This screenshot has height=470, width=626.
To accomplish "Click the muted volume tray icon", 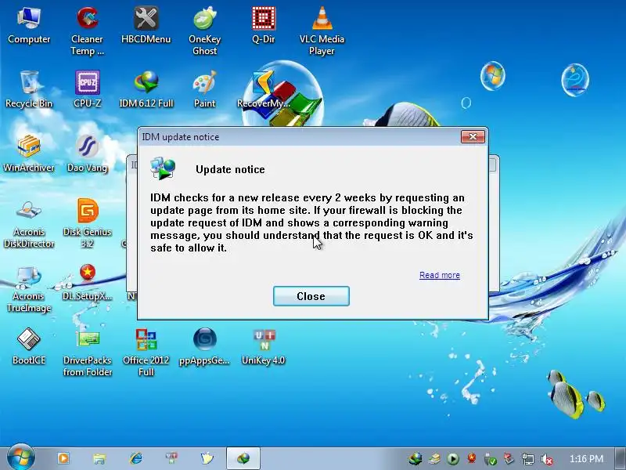I will pyautogui.click(x=546, y=459).
